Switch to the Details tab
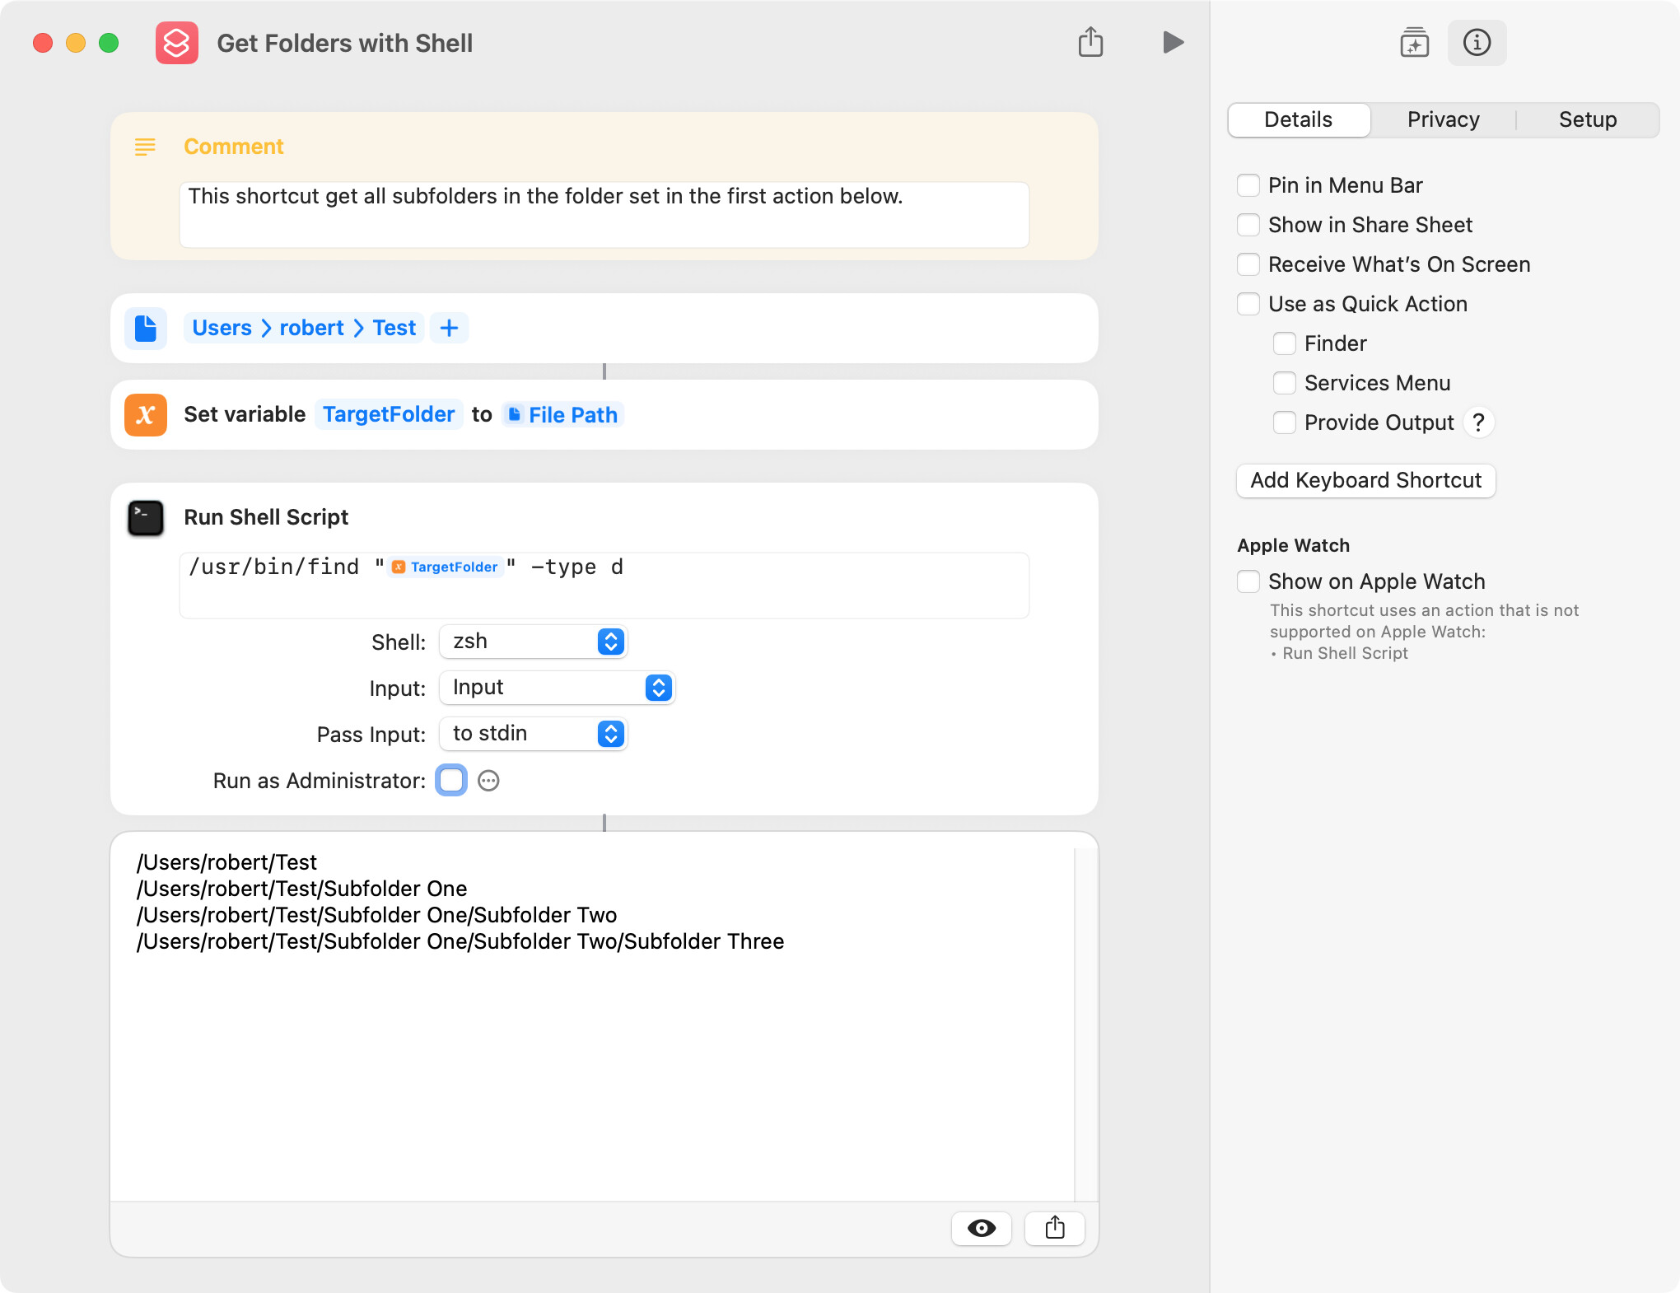Viewport: 1680px width, 1293px height. point(1299,119)
